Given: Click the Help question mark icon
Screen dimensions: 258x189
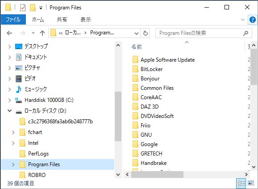Looking at the screenshot, I should click(252, 20).
